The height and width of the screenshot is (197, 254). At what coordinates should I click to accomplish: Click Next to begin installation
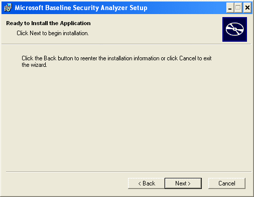183,183
